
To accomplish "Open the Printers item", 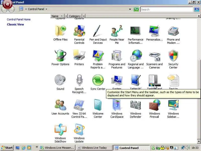I will pos(79,58).
